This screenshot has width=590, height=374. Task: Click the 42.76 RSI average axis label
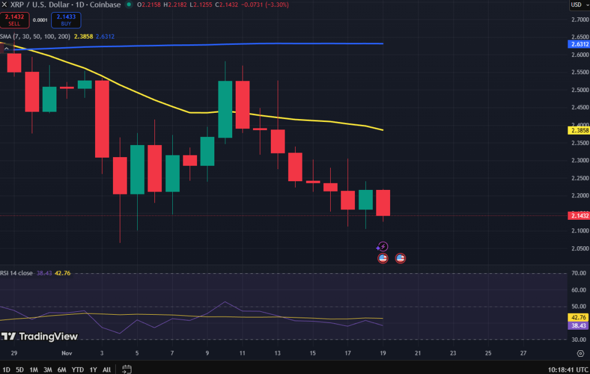tap(578, 317)
